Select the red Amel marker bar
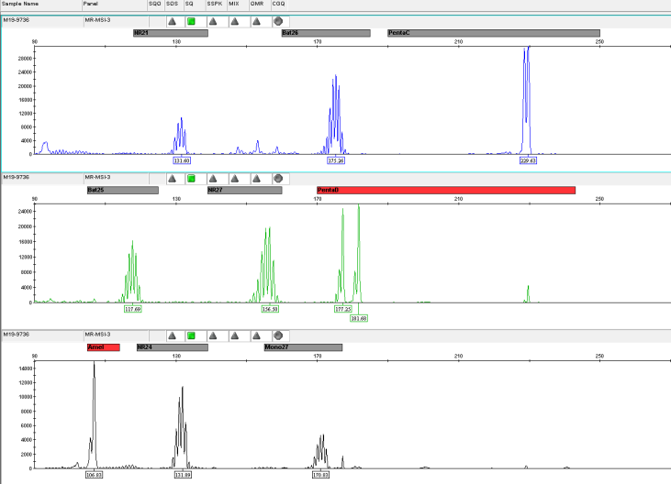This screenshot has height=484, width=671. (x=103, y=348)
